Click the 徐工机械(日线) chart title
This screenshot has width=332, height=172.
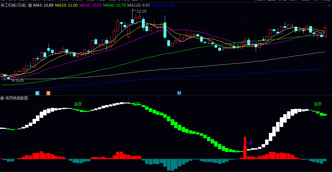point(14,5)
